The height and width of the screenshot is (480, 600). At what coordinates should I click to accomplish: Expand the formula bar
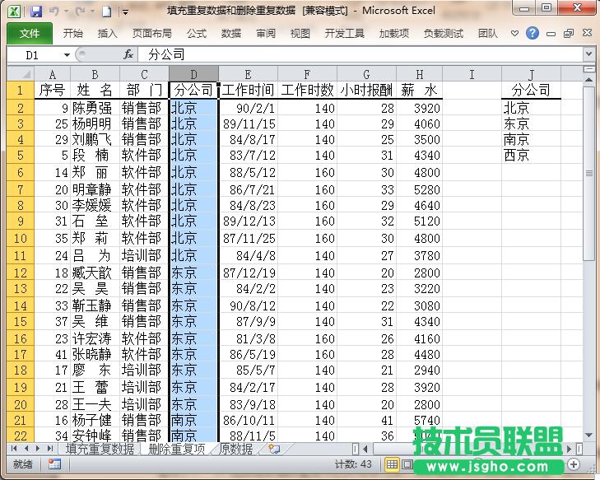[588, 54]
